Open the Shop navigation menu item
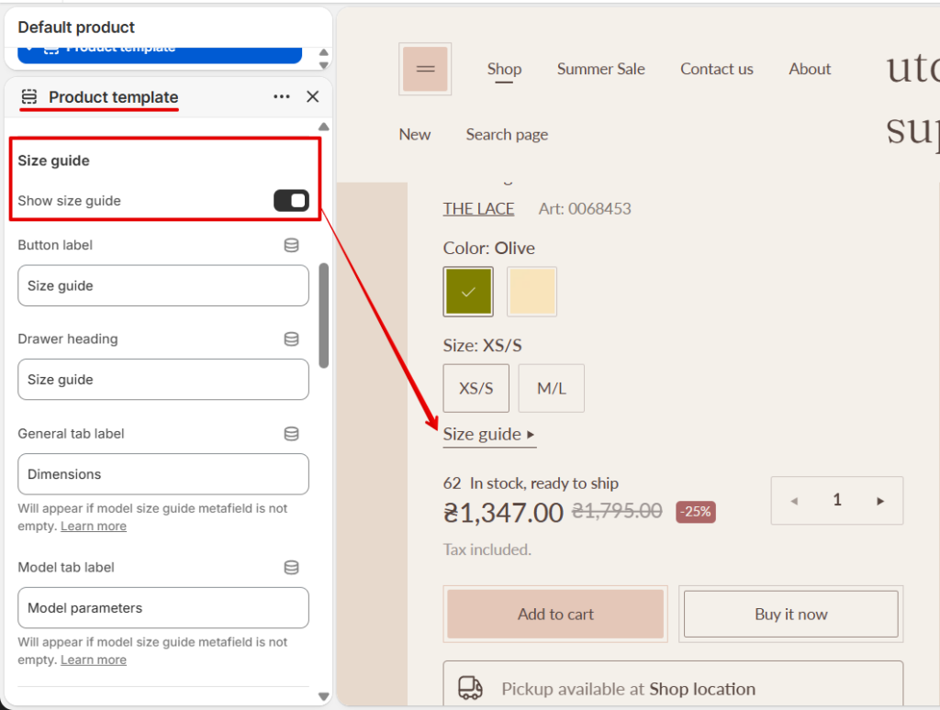This screenshot has height=710, width=940. [x=504, y=69]
